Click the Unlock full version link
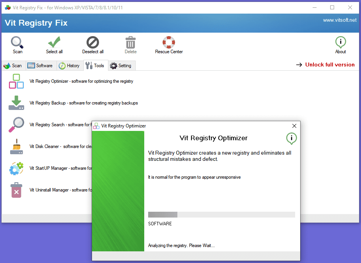 tap(330, 64)
